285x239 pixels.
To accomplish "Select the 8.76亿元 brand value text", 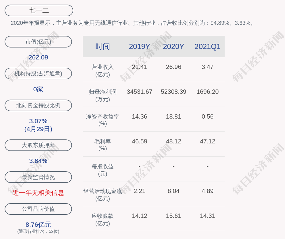I will pyautogui.click(x=38, y=225).
